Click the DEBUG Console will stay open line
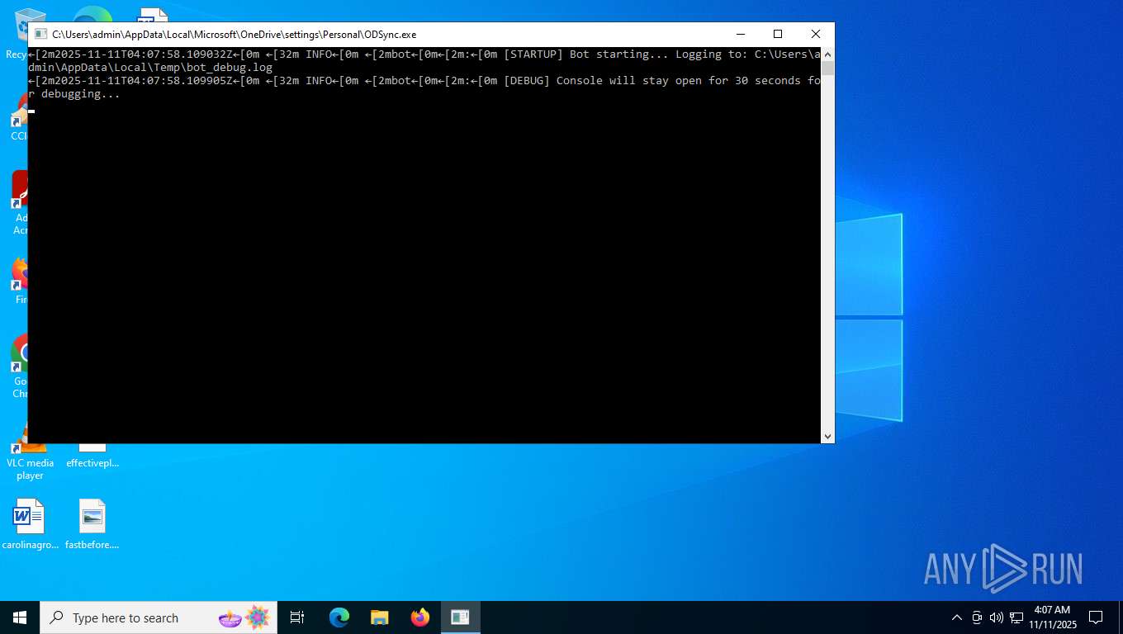 [424, 87]
